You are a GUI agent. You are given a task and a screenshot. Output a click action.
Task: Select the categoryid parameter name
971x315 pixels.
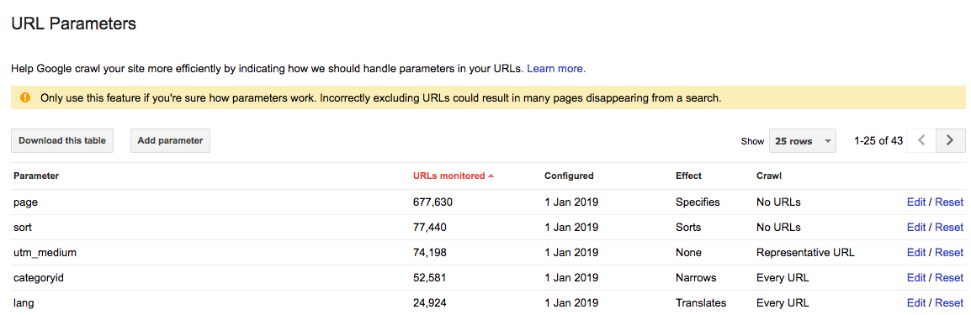click(39, 278)
